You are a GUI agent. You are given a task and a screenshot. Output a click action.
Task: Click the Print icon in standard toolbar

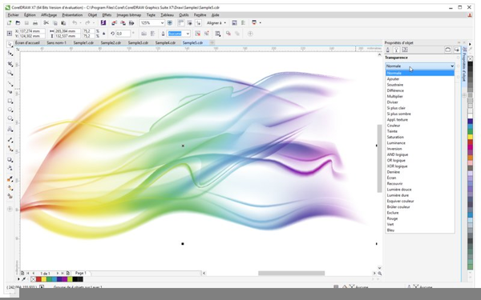pyautogui.click(x=35, y=23)
